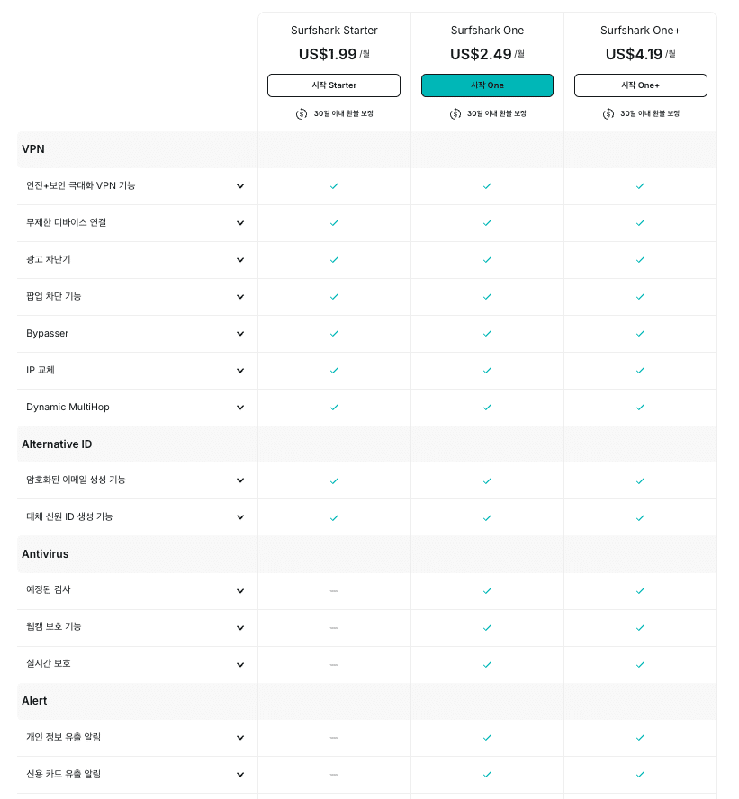Click the Surfshark One+ refund guarantee icon
The height and width of the screenshot is (799, 739).
point(608,114)
